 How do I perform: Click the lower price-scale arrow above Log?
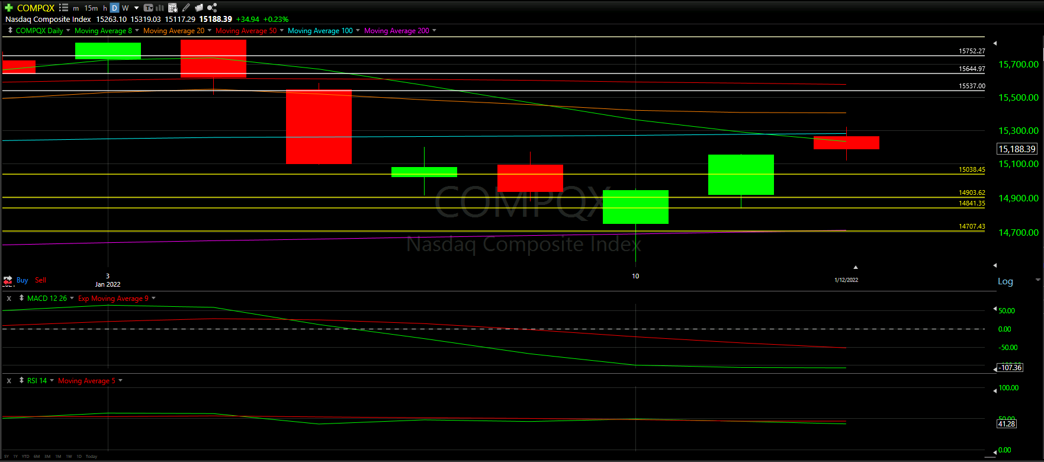coord(995,265)
